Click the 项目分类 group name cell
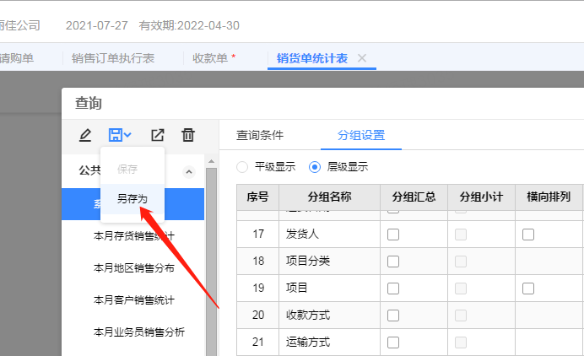Image resolution: width=584 pixels, height=356 pixels. 330,261
